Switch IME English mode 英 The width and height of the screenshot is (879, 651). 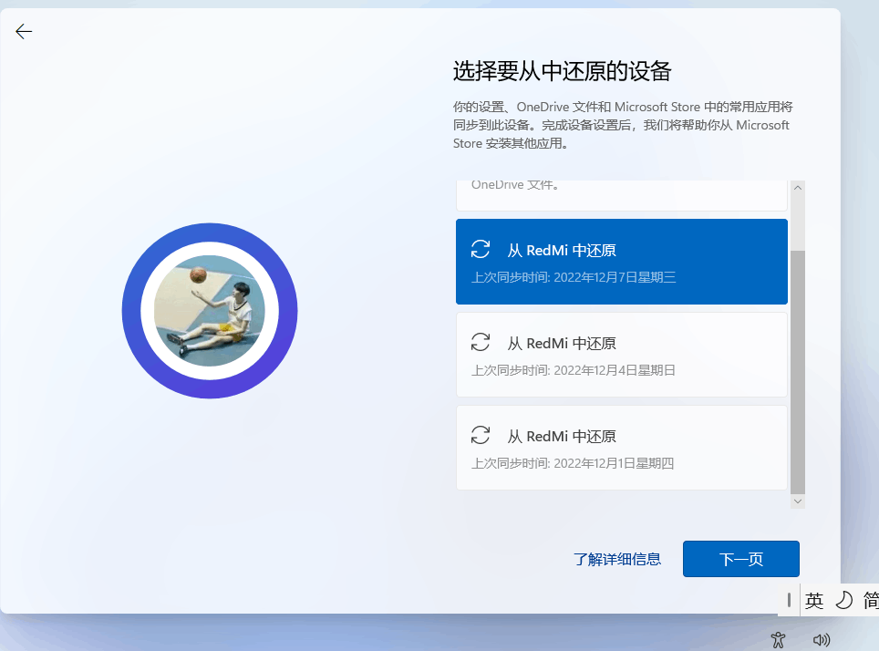pos(814,601)
